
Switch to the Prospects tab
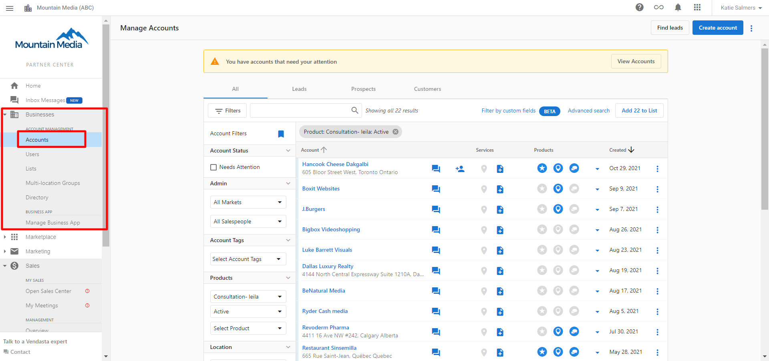click(363, 89)
